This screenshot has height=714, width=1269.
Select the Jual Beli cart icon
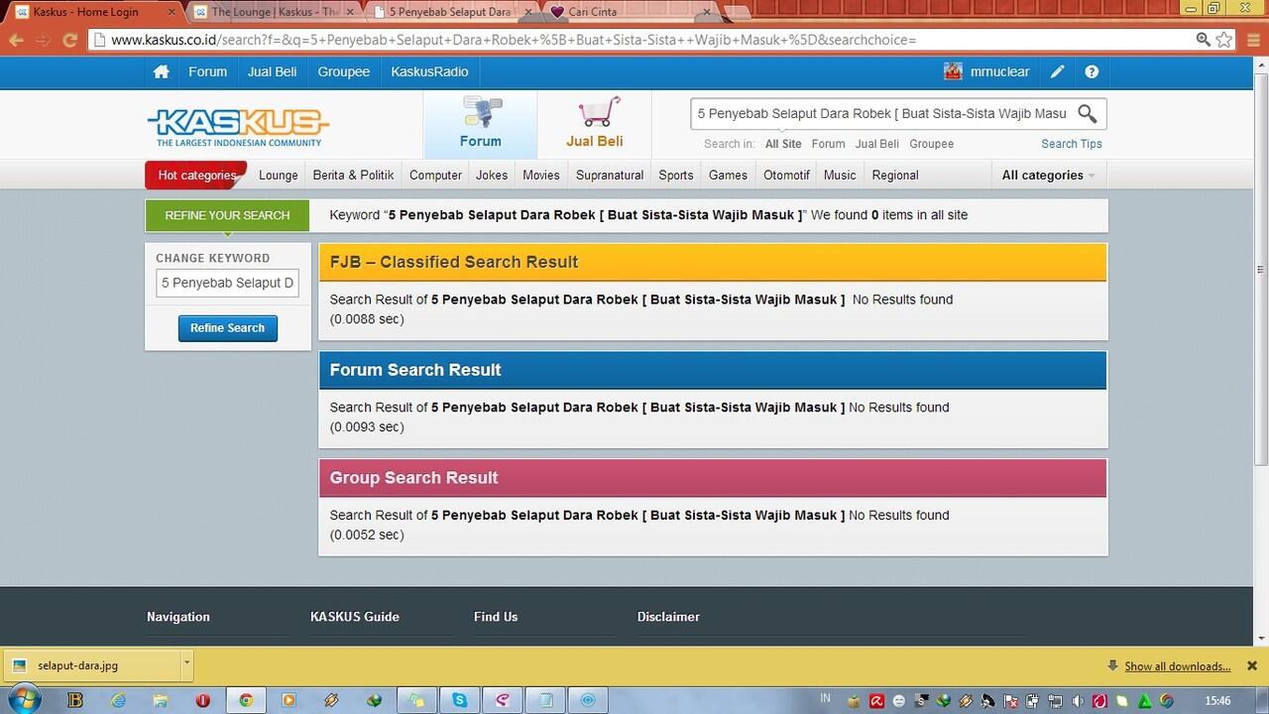coord(595,124)
